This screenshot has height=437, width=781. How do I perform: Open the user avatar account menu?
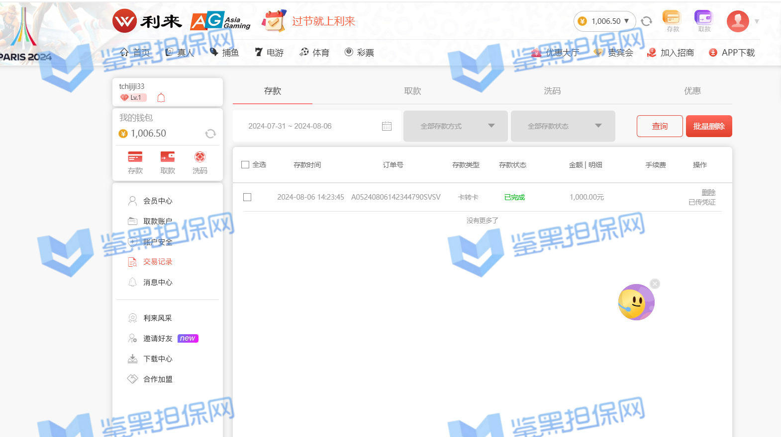738,21
